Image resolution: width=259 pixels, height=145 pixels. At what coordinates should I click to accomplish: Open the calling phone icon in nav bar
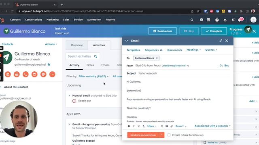pyautogui.click(x=233, y=20)
